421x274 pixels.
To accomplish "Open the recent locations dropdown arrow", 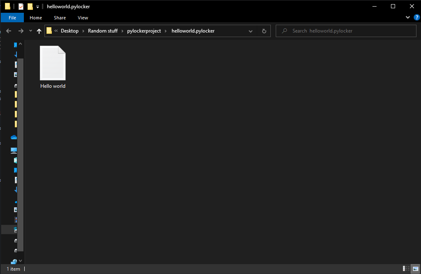I will (x=30, y=31).
